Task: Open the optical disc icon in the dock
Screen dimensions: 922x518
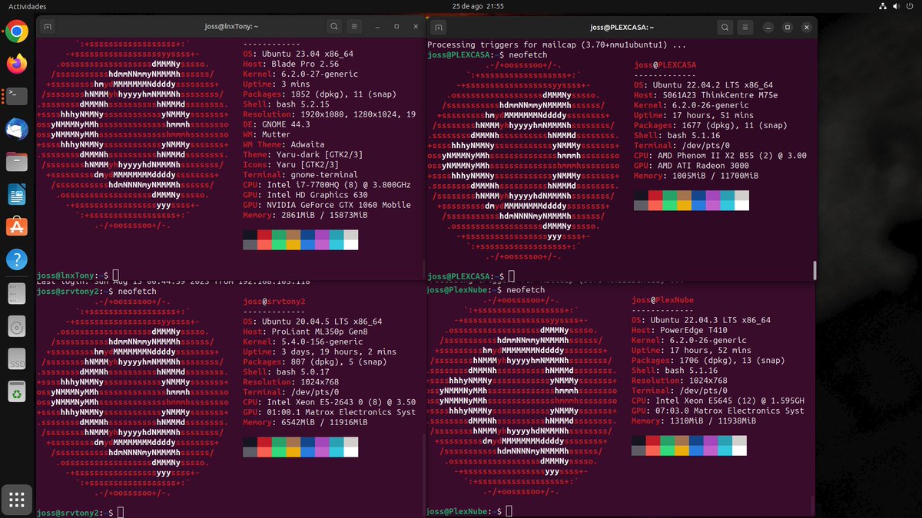Action: (x=17, y=326)
